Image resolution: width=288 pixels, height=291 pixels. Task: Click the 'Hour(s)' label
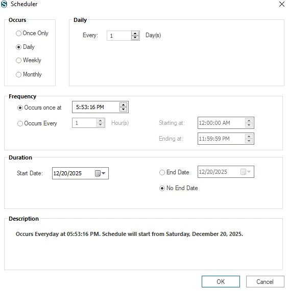120,123
